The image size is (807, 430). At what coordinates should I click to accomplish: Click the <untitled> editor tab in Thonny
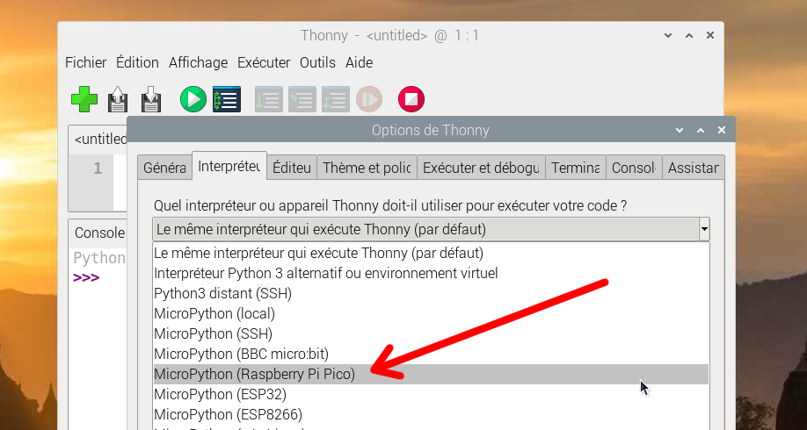tap(99, 140)
